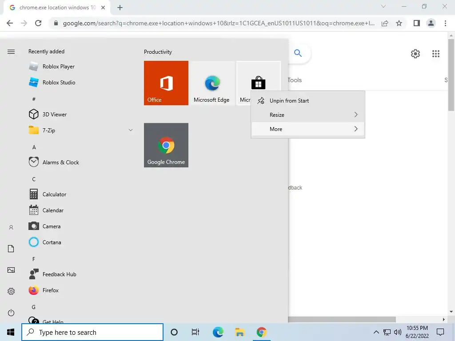Open Settings gear in Start sidebar

point(11,291)
